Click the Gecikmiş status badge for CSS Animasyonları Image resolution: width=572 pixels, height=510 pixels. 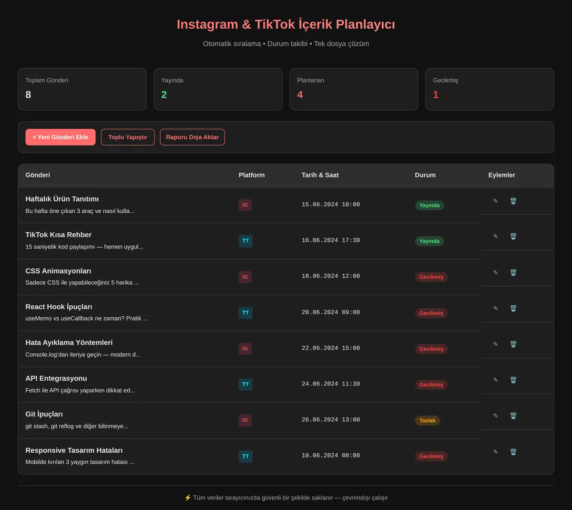coord(431,277)
